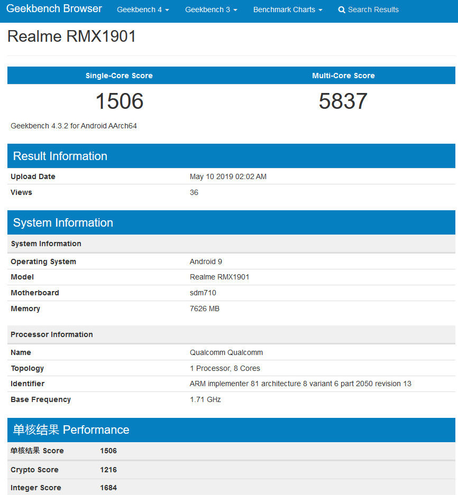This screenshot has width=458, height=495.
Task: Select the upload date May 10 2019 02:02 AM
Action: 228,176
